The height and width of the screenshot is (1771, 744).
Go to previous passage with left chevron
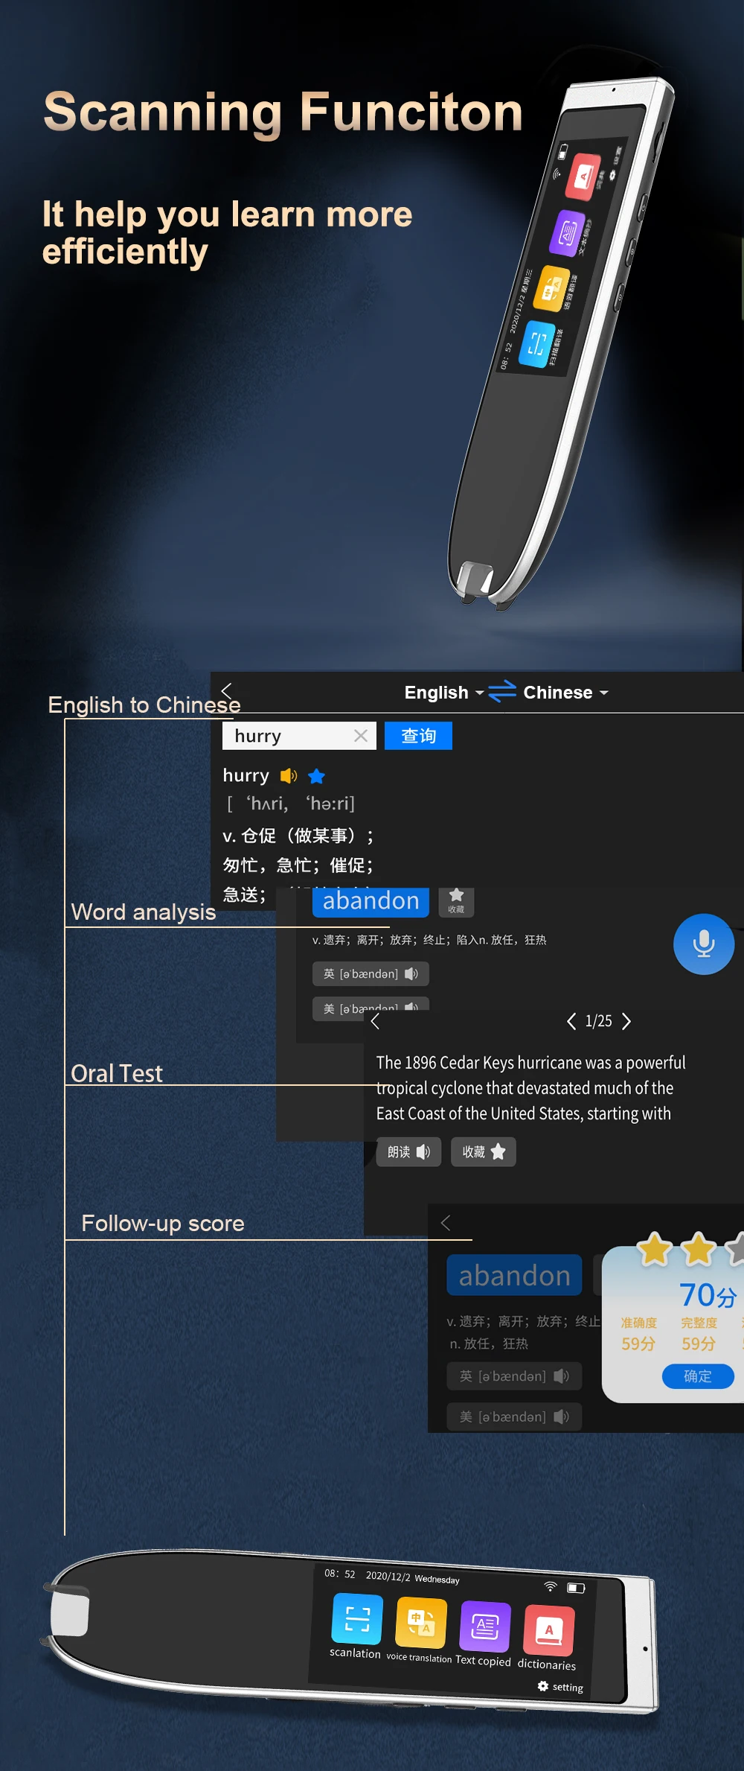[571, 1021]
